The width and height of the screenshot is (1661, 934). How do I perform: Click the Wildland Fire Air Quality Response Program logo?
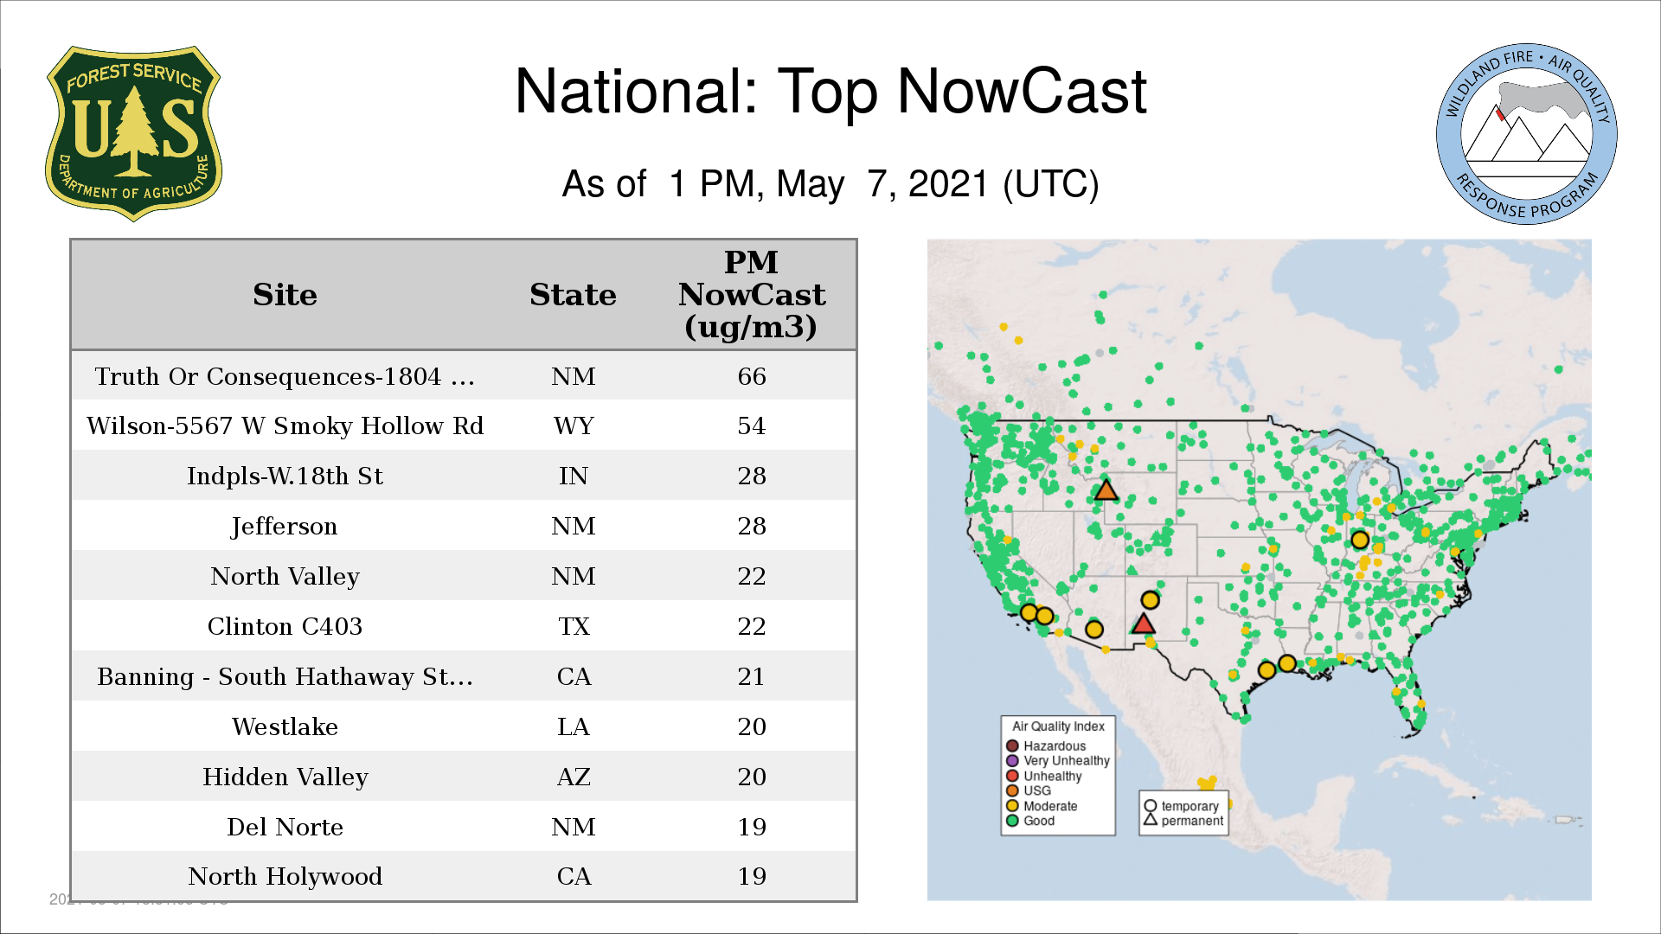[x=1526, y=134]
